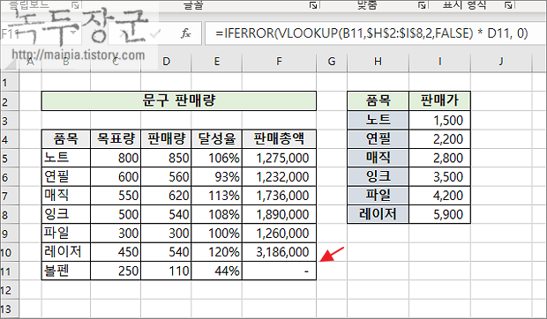The height and width of the screenshot is (319, 547).
Task: Select cell with 1,890,000
Action: tap(279, 214)
